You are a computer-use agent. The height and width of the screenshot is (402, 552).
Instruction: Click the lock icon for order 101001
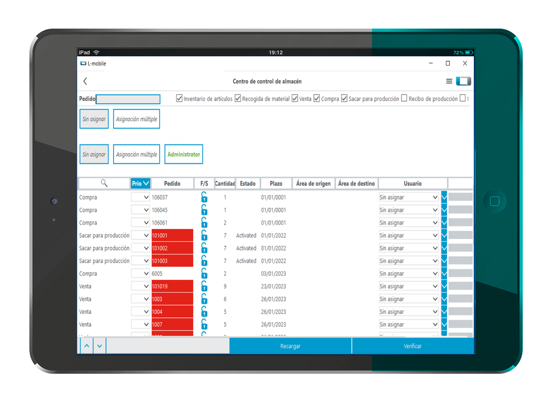point(204,236)
